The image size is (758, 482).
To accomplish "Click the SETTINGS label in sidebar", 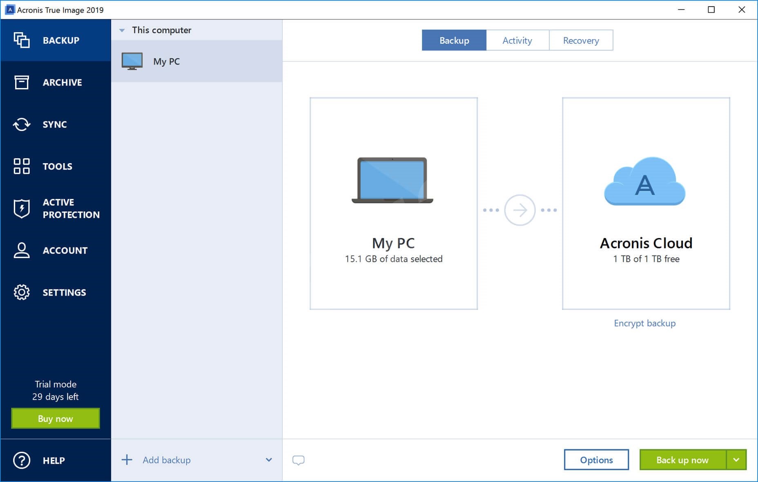I will click(65, 292).
